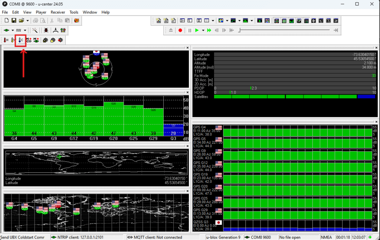Open the Receiver menu
The width and height of the screenshot is (380, 240).
click(58, 12)
